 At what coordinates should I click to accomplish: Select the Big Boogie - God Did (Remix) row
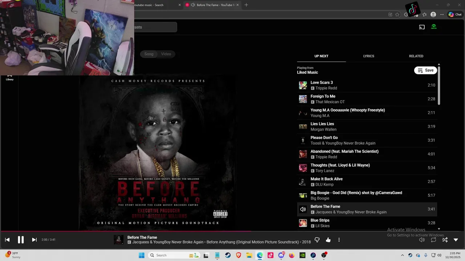click(367, 195)
